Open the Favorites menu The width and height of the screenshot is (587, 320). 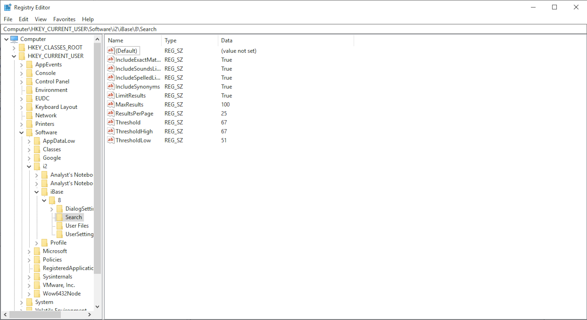pos(64,19)
